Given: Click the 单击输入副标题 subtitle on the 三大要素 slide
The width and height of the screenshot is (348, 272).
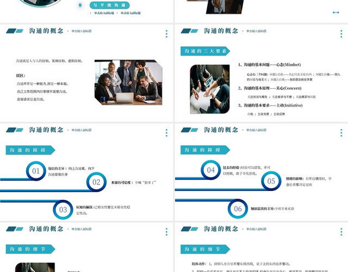Looking at the screenshot, I should [x=256, y=31].
